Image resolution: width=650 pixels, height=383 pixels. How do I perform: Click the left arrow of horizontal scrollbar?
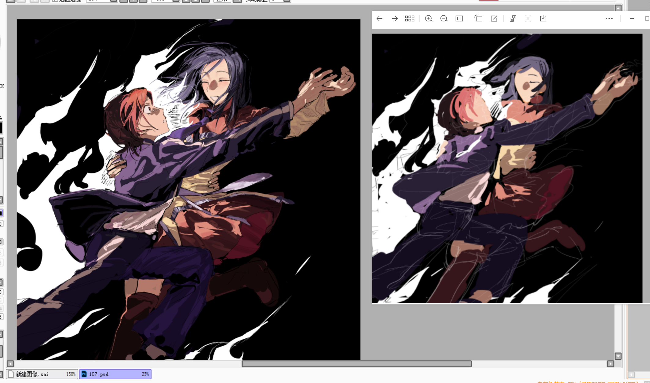pos(10,364)
